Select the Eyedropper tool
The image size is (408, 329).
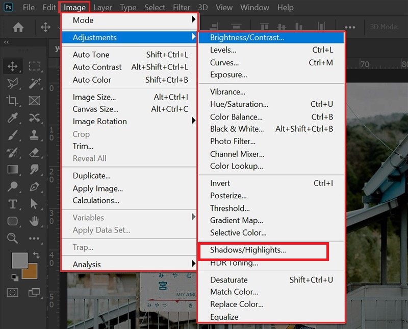pyautogui.click(x=12, y=118)
